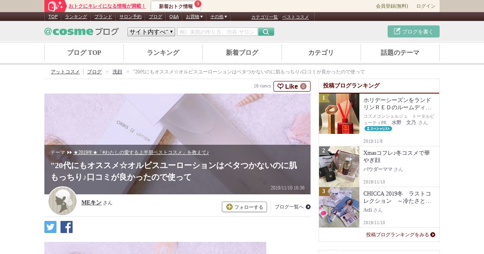
Task: Click 水野 文乃 author name
Action: tap(404, 123)
